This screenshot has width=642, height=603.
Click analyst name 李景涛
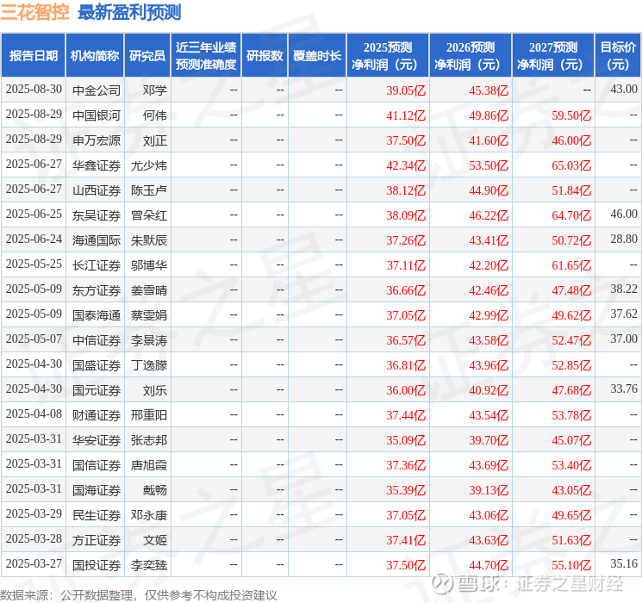coord(148,339)
